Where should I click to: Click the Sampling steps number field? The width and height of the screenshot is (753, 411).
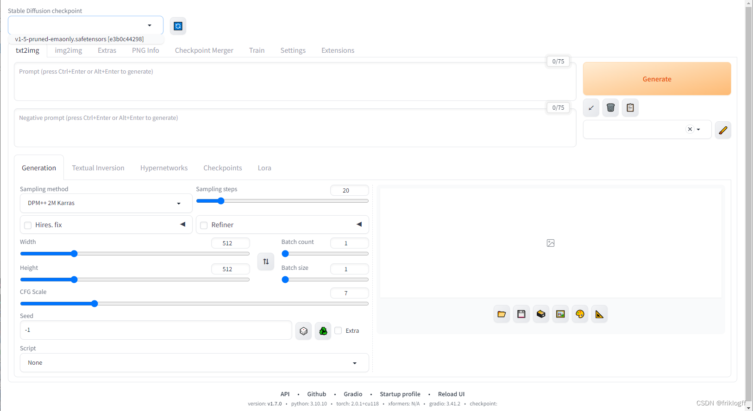(x=350, y=190)
